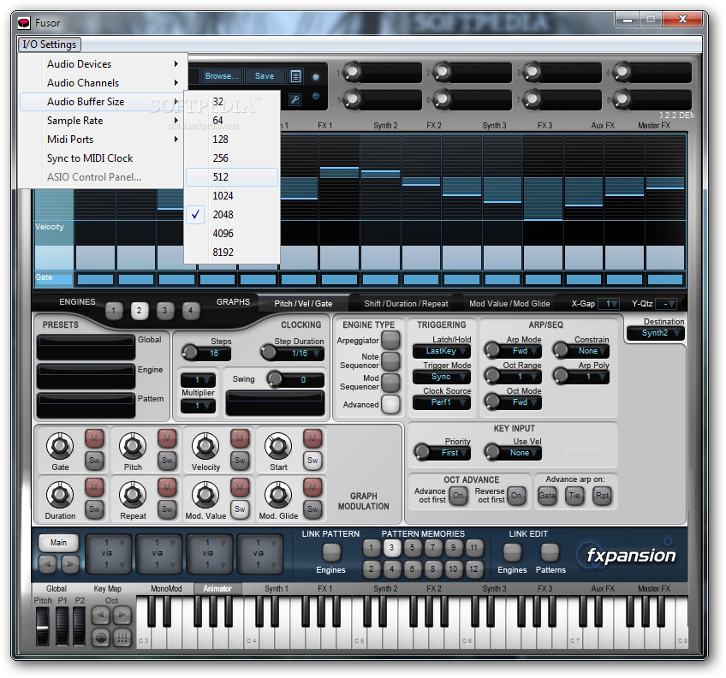Click the Pattern preset field
Image resolution: width=726 pixels, height=678 pixels.
tap(86, 405)
